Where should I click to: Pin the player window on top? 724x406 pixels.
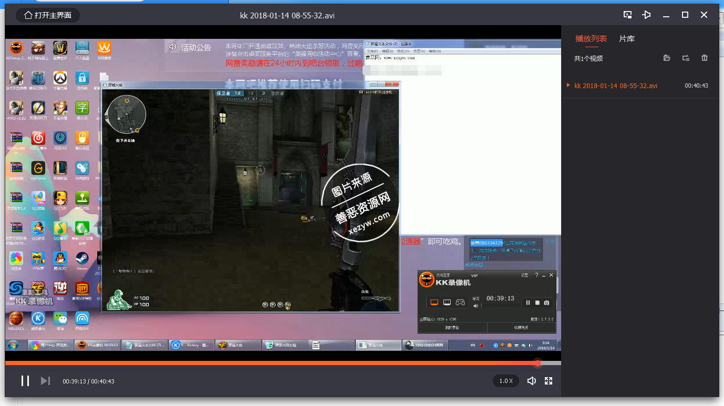click(x=647, y=15)
